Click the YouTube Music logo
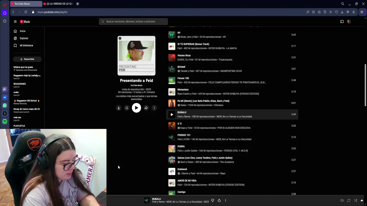This screenshot has height=206, width=367. pos(25,21)
